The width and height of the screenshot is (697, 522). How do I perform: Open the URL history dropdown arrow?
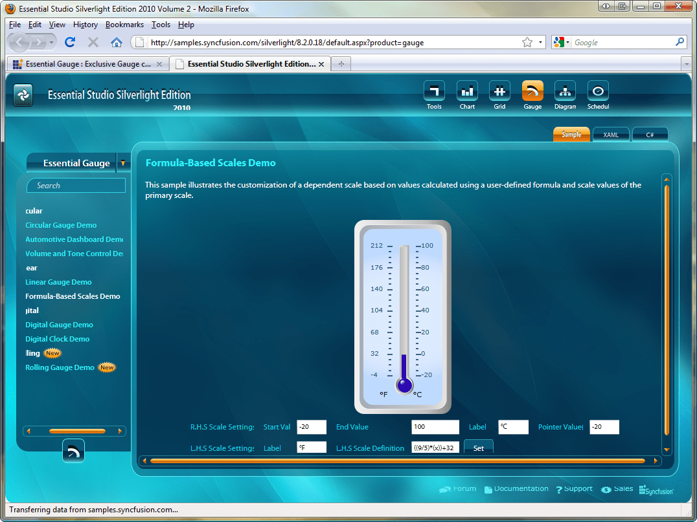tap(540, 43)
